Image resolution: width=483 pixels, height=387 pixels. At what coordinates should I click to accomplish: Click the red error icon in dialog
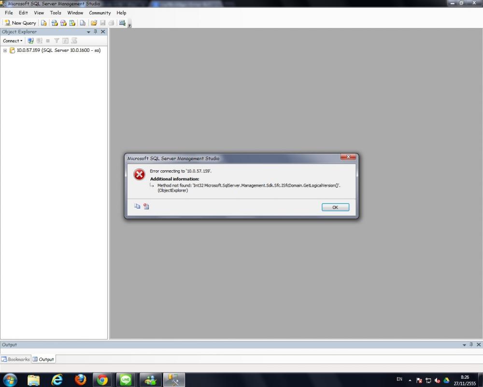(x=139, y=174)
